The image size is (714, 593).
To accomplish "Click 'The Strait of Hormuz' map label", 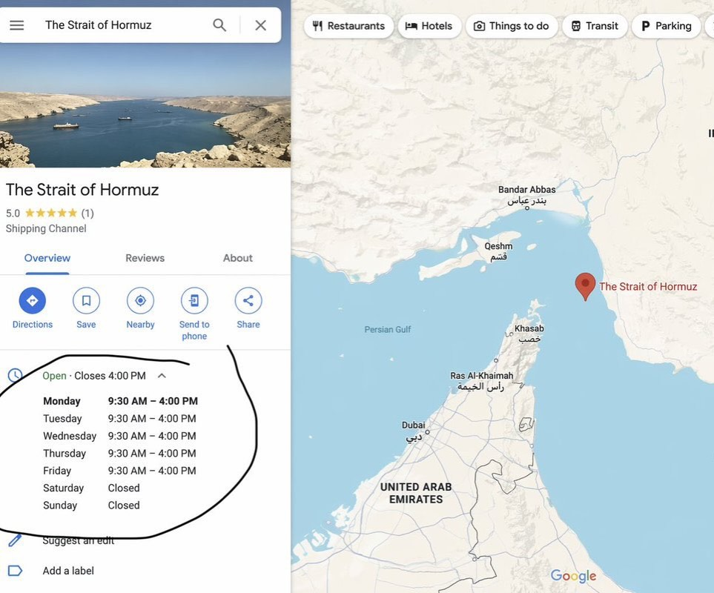I will 648,287.
